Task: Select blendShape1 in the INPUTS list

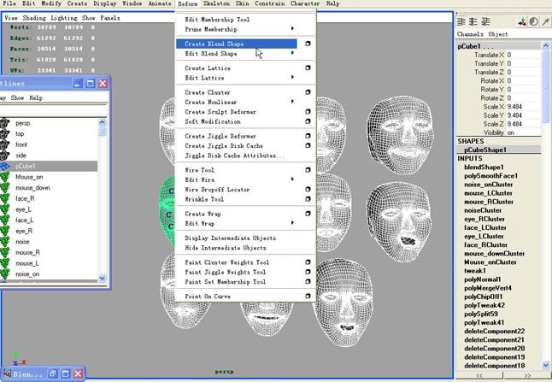Action: tap(484, 167)
